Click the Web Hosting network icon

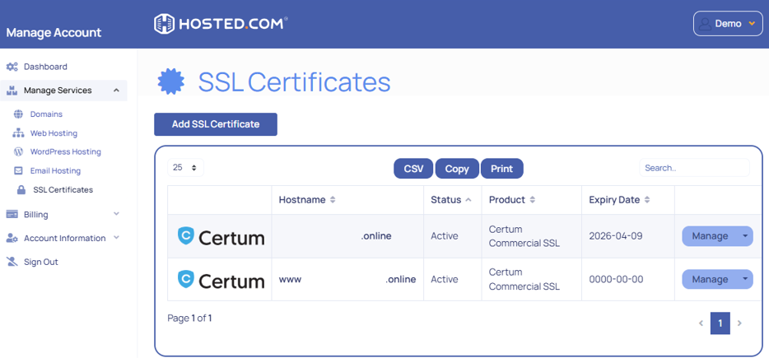(18, 133)
